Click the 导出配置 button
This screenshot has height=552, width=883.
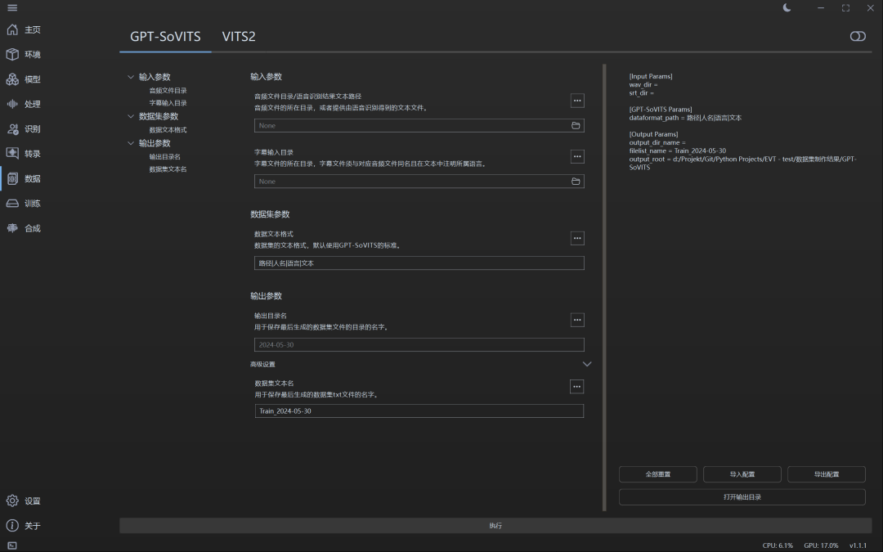[826, 474]
